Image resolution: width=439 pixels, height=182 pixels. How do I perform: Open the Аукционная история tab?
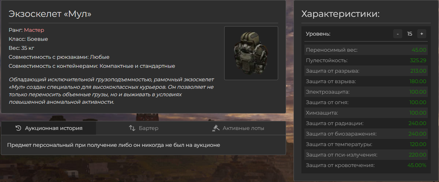tap(48, 128)
